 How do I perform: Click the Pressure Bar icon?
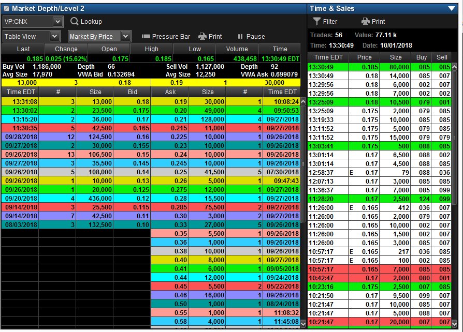click(x=146, y=36)
